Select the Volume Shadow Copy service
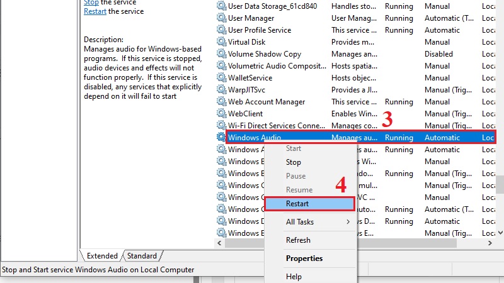 pyautogui.click(x=265, y=53)
